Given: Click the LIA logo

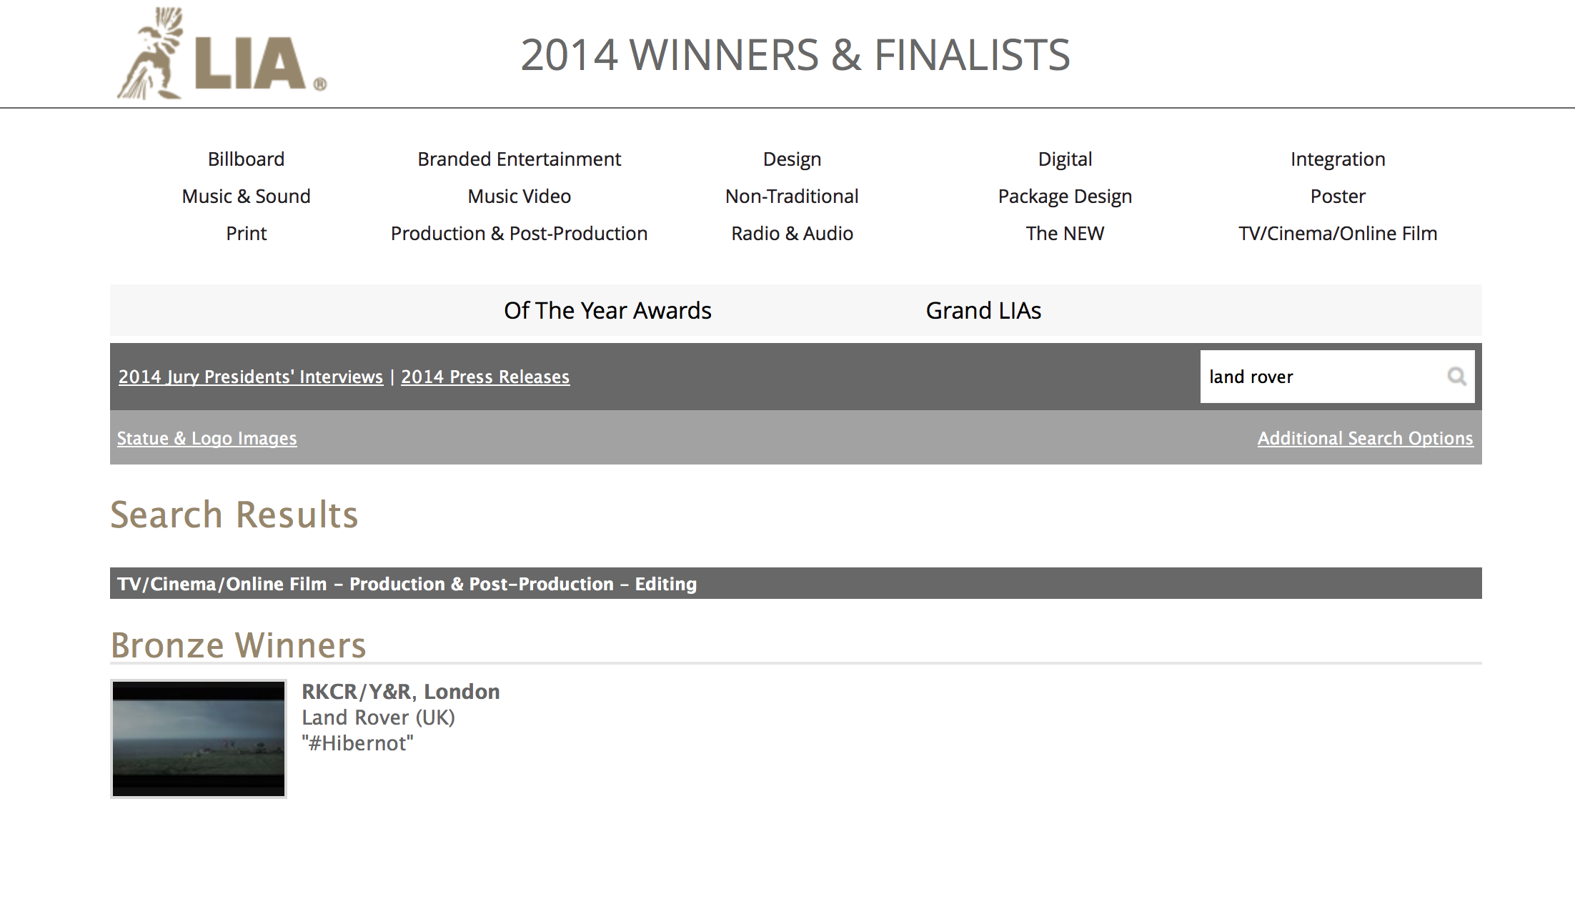Looking at the screenshot, I should pyautogui.click(x=222, y=54).
